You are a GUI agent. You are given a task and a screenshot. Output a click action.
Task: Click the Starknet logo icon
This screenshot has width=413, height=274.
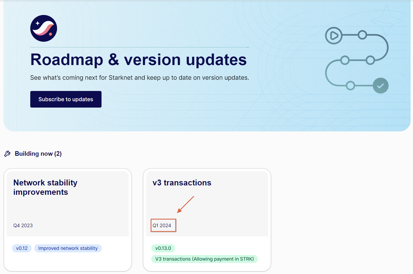44,28
